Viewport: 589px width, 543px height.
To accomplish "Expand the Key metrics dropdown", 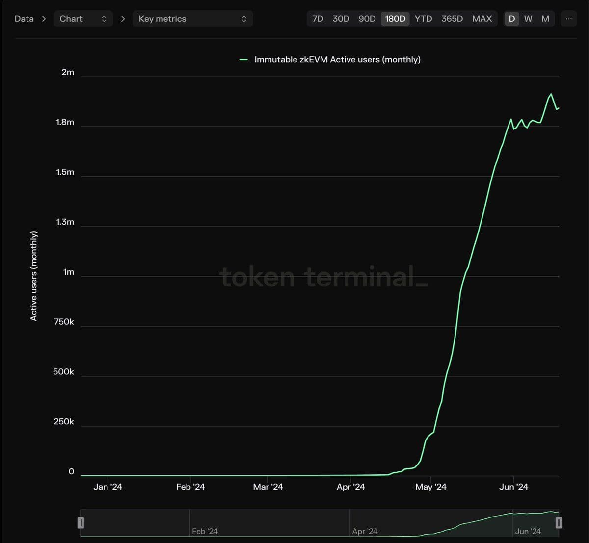I will [x=192, y=19].
